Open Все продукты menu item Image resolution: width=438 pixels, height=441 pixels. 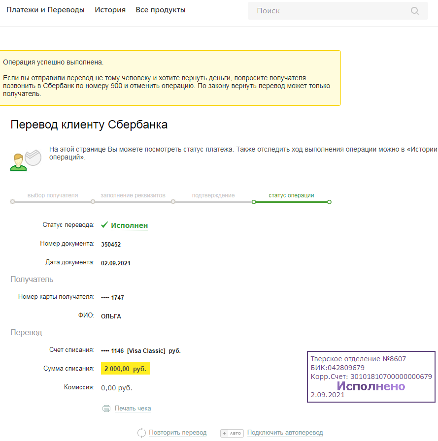pos(161,10)
